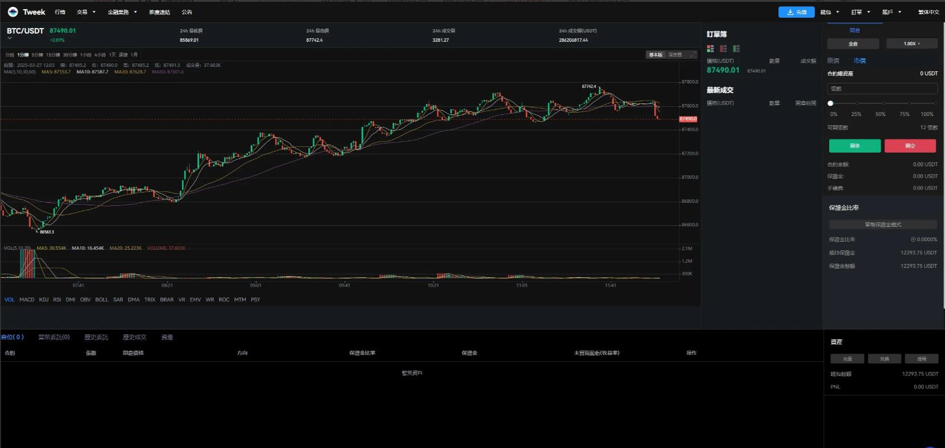Select the MACD indicator tab
Viewport: 945px width, 448px height.
[x=27, y=299]
